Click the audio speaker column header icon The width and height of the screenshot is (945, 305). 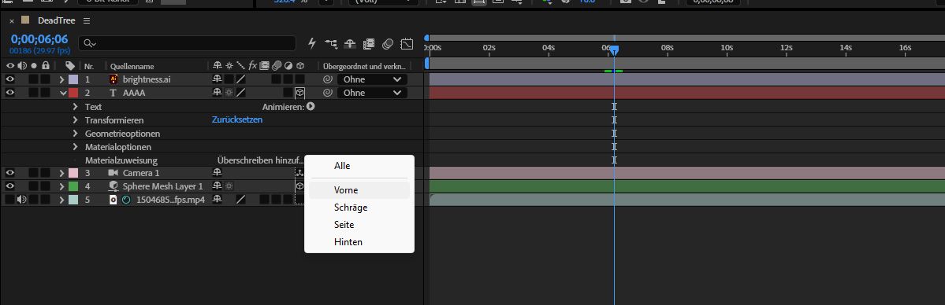22,65
